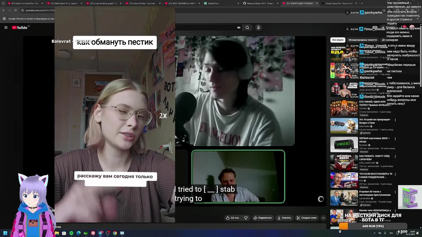Click the Создать клип scissors button
The image size is (422, 237).
306,218
